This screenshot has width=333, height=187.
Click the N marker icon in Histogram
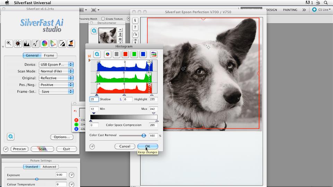click(89, 56)
